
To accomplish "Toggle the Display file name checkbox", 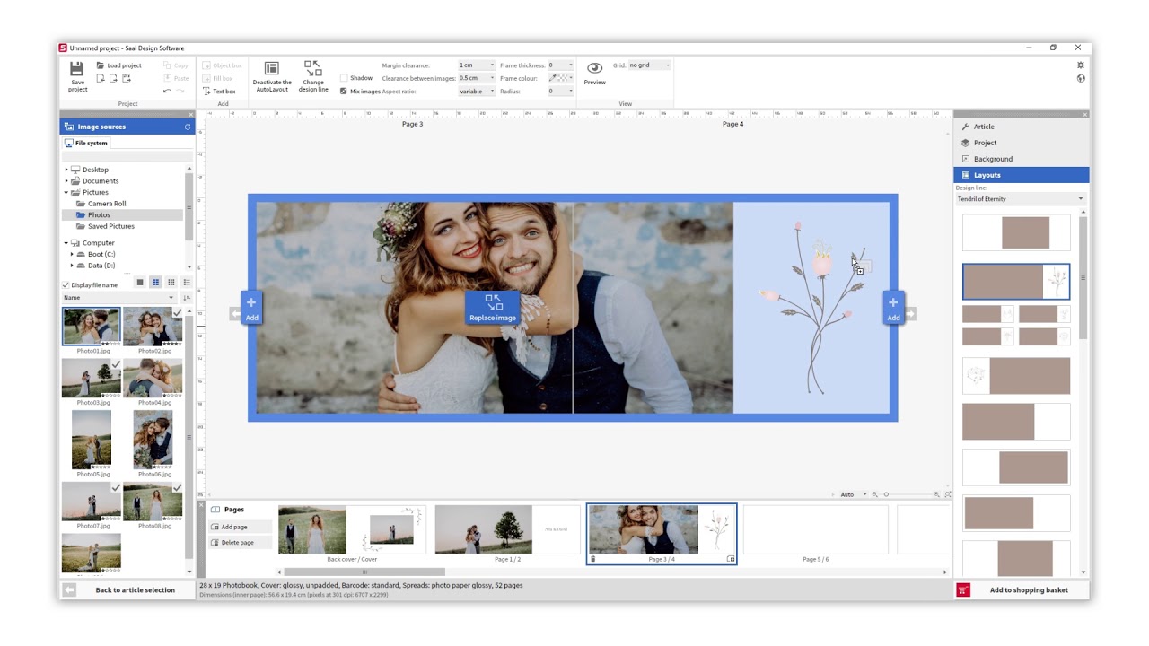I will point(66,285).
